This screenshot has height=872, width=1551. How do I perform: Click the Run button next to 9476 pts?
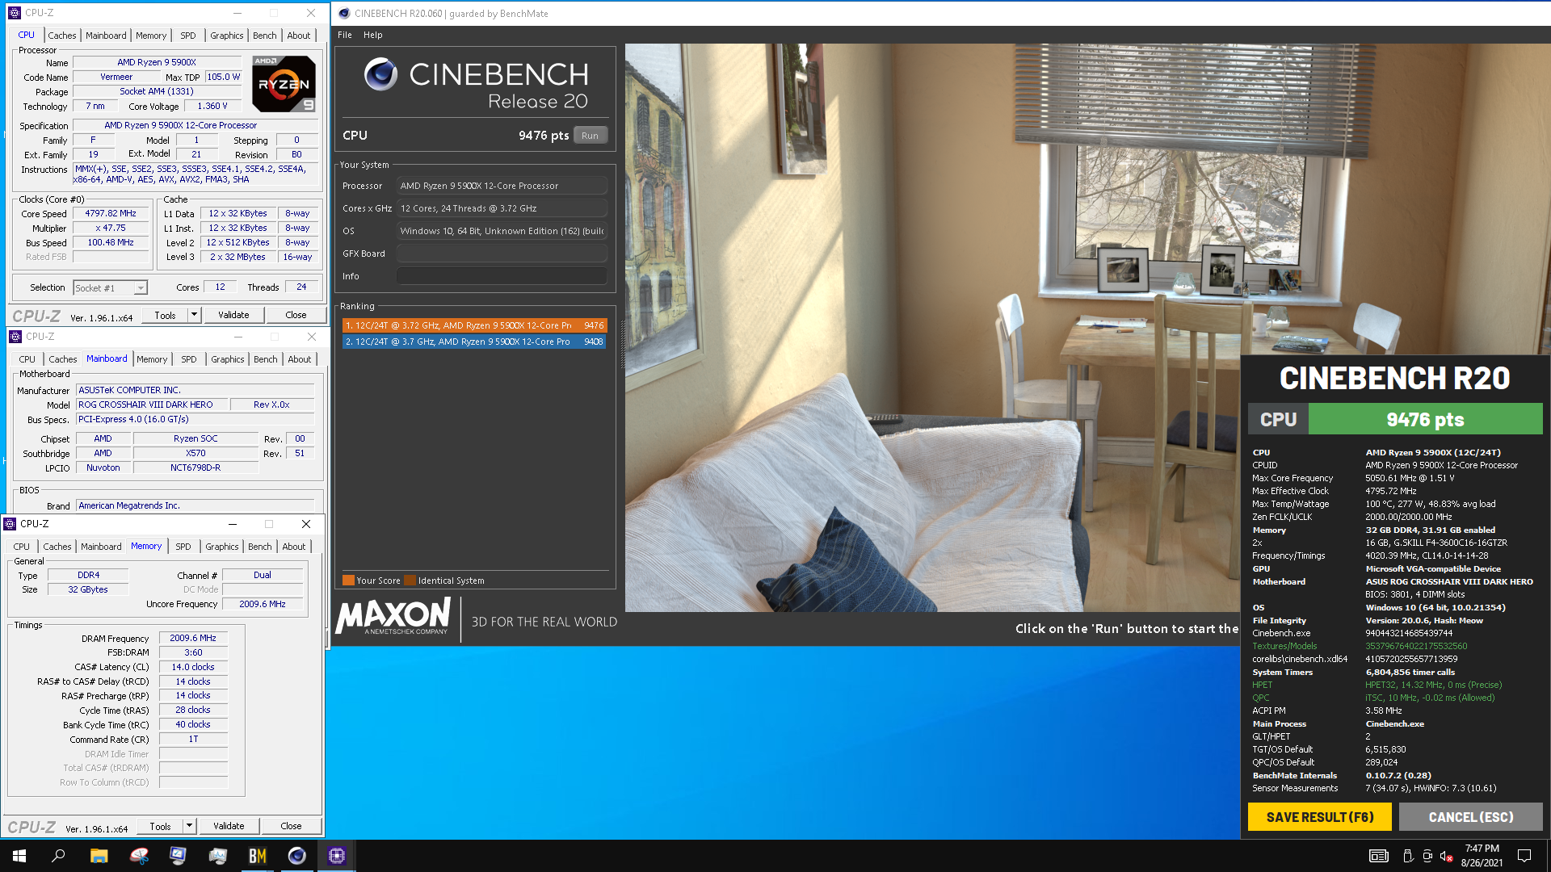point(590,136)
